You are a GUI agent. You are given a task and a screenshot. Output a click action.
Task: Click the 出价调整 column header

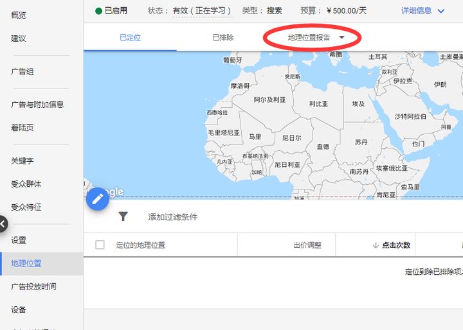307,245
